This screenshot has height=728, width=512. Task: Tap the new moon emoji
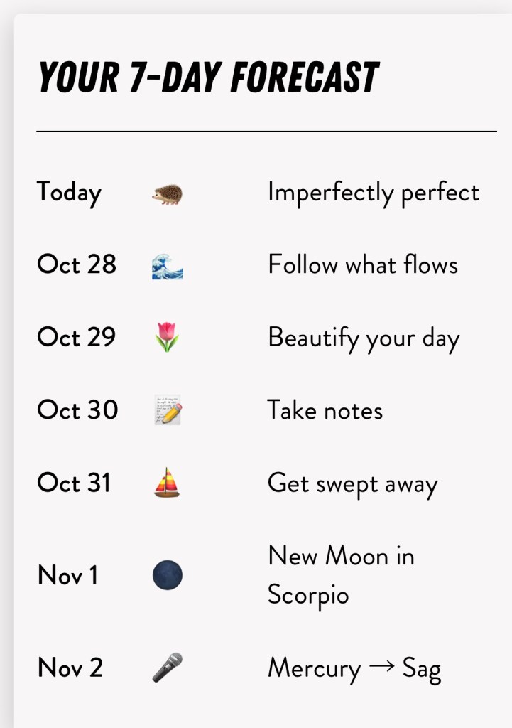point(168,575)
